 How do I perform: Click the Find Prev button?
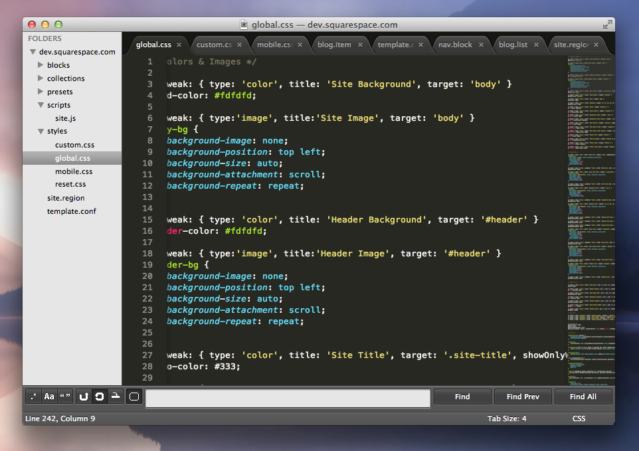tap(523, 397)
